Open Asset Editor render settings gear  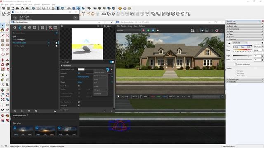tap(42, 28)
